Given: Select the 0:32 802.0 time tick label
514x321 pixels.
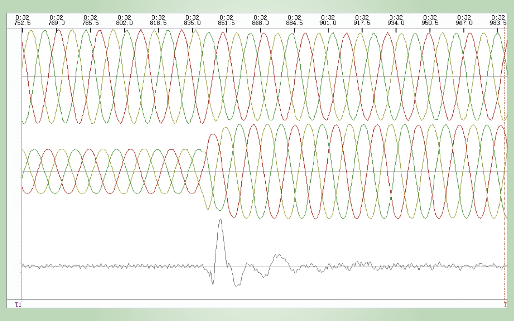Looking at the screenshot, I should click(x=124, y=20).
